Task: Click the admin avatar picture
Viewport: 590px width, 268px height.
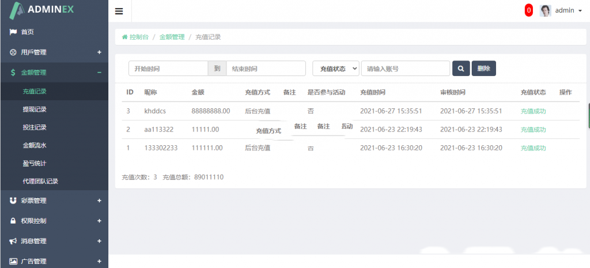Action: [545, 10]
